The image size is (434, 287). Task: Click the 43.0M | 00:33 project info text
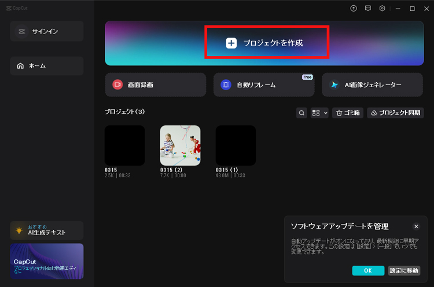(x=230, y=176)
